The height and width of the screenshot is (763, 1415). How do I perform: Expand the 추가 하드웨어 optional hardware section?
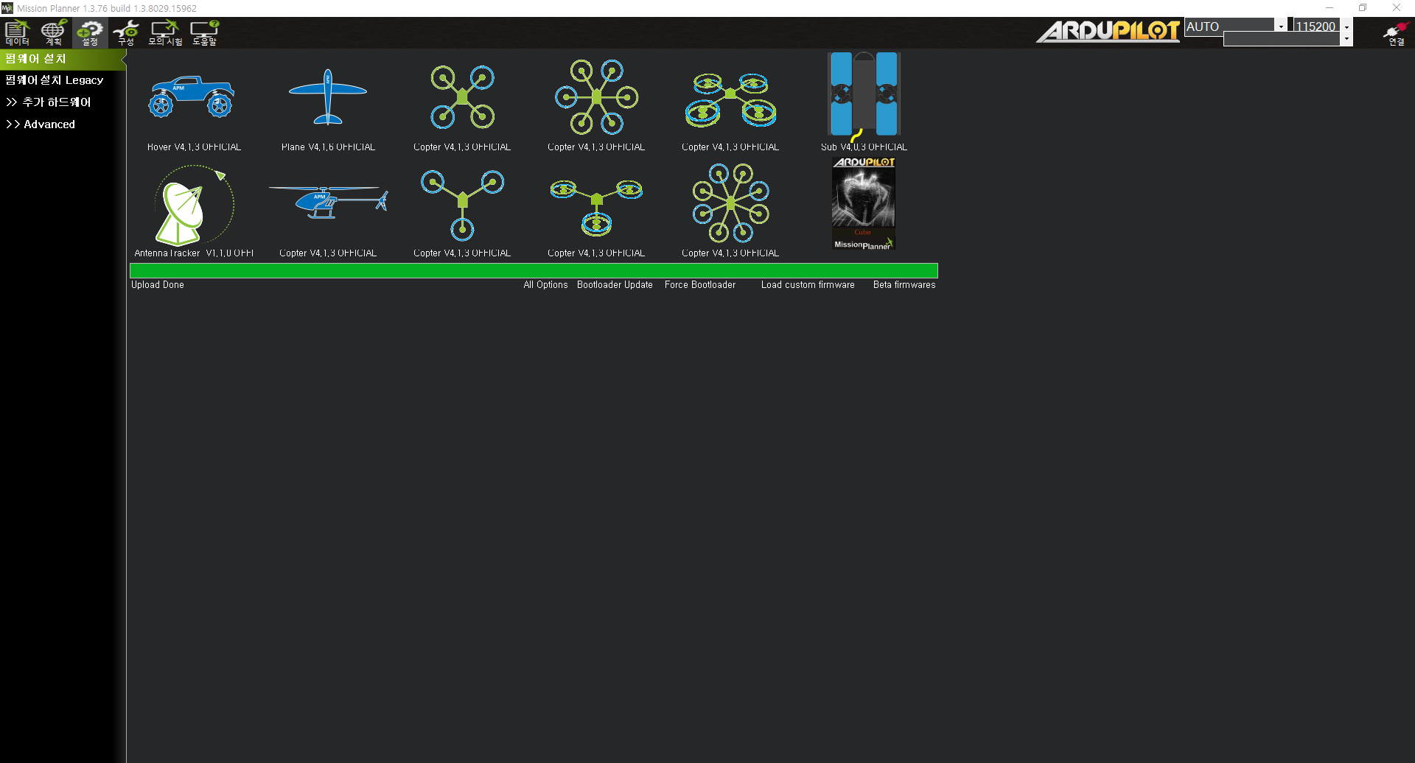(x=49, y=102)
